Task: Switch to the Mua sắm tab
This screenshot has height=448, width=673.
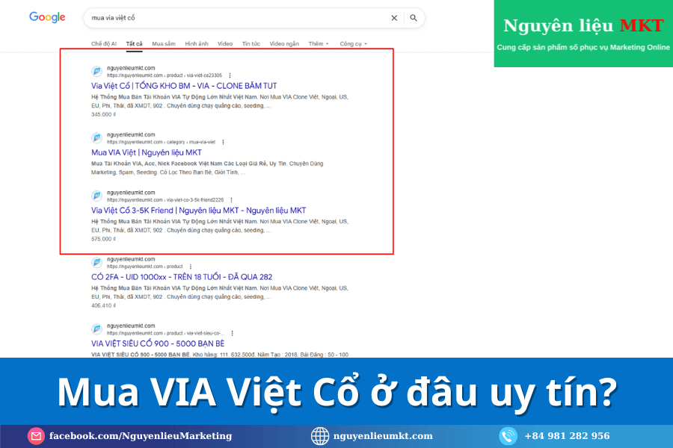Action: coord(163,44)
